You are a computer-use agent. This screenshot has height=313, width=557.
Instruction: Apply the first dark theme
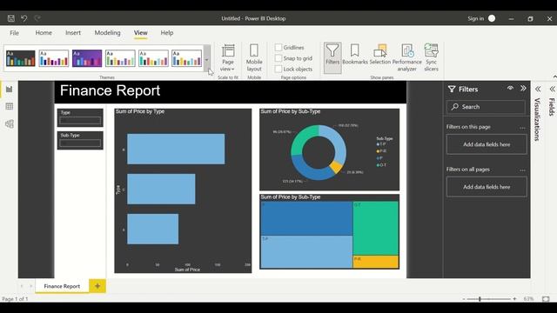coord(21,58)
